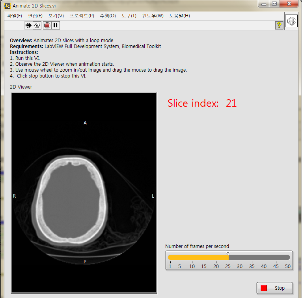Open the 프로젝트(P) menu
Image resolution: width=302 pixels, height=298 pixels.
[x=82, y=16]
